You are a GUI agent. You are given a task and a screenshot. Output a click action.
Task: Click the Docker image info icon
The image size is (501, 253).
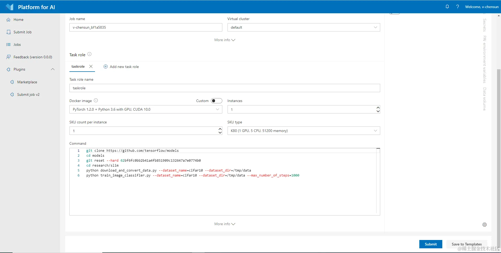(x=96, y=100)
